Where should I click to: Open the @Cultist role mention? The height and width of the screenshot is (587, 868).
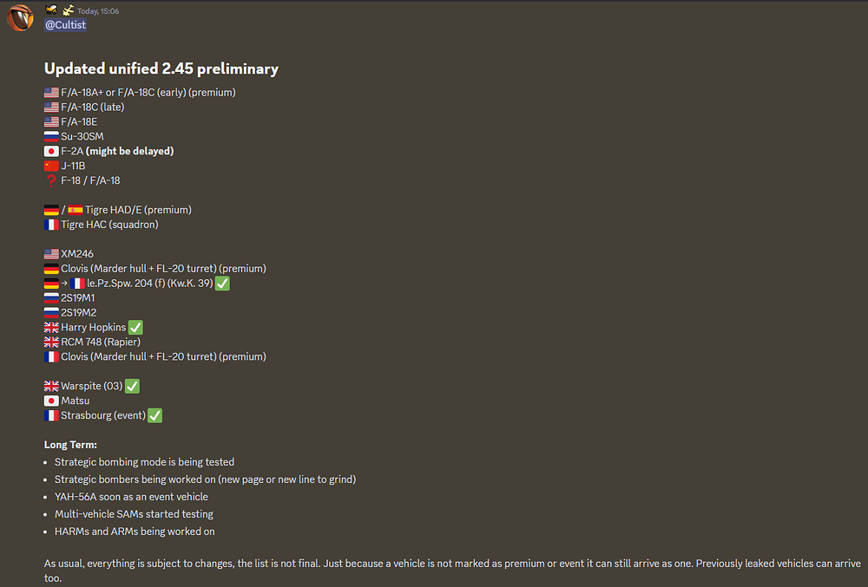click(65, 25)
